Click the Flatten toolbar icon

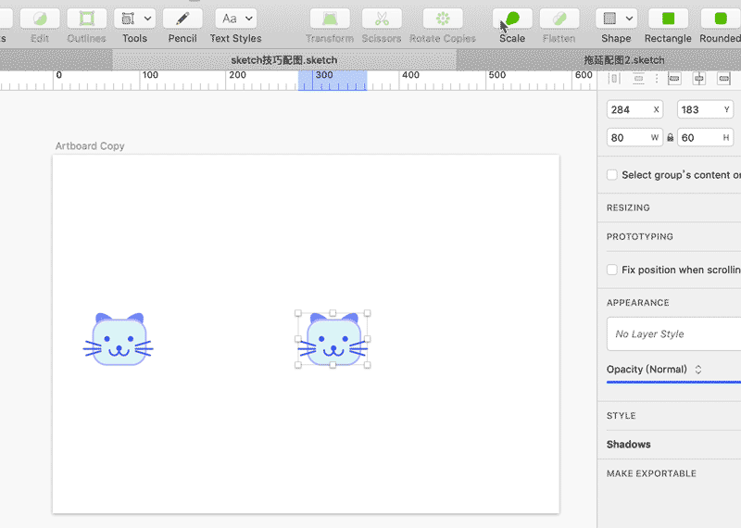[x=559, y=19]
